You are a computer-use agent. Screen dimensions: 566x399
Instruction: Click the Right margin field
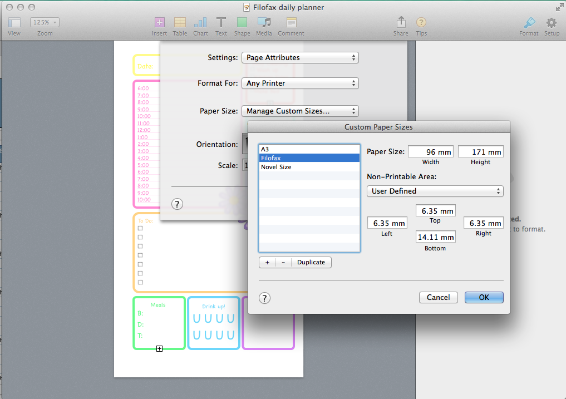tap(483, 223)
